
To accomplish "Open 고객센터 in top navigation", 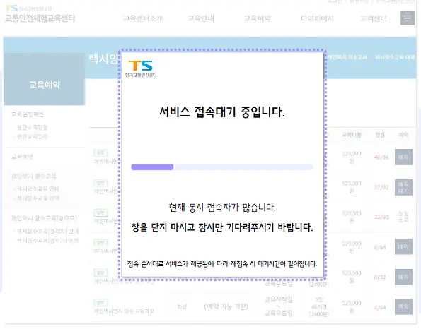I will (x=374, y=18).
